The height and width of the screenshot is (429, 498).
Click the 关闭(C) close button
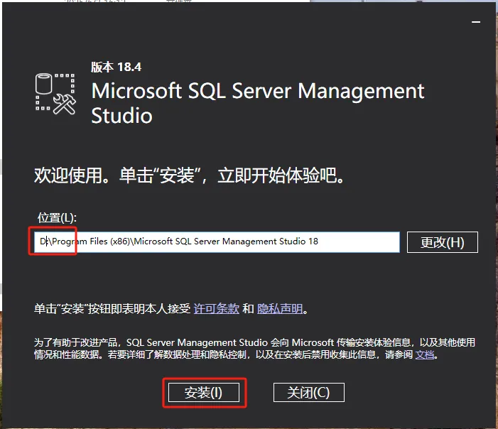(x=309, y=393)
